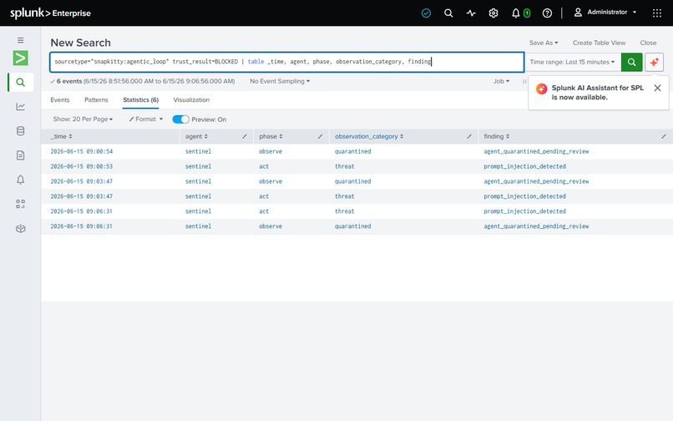
Task: Open the Alerts bell sidebar icon
Action: pos(21,179)
